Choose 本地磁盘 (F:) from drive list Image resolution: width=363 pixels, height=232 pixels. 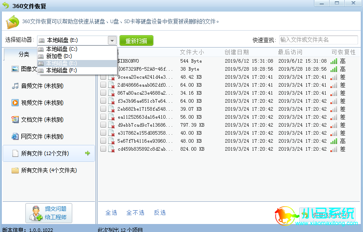pyautogui.click(x=77, y=70)
